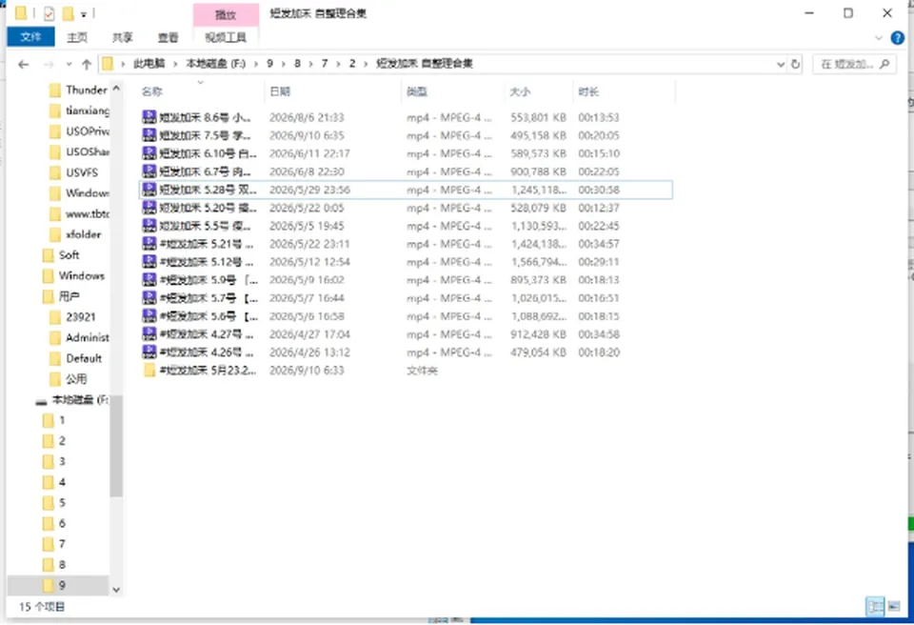
Task: Click the mp4 icon of the 900,788 KB file
Action: click(149, 171)
